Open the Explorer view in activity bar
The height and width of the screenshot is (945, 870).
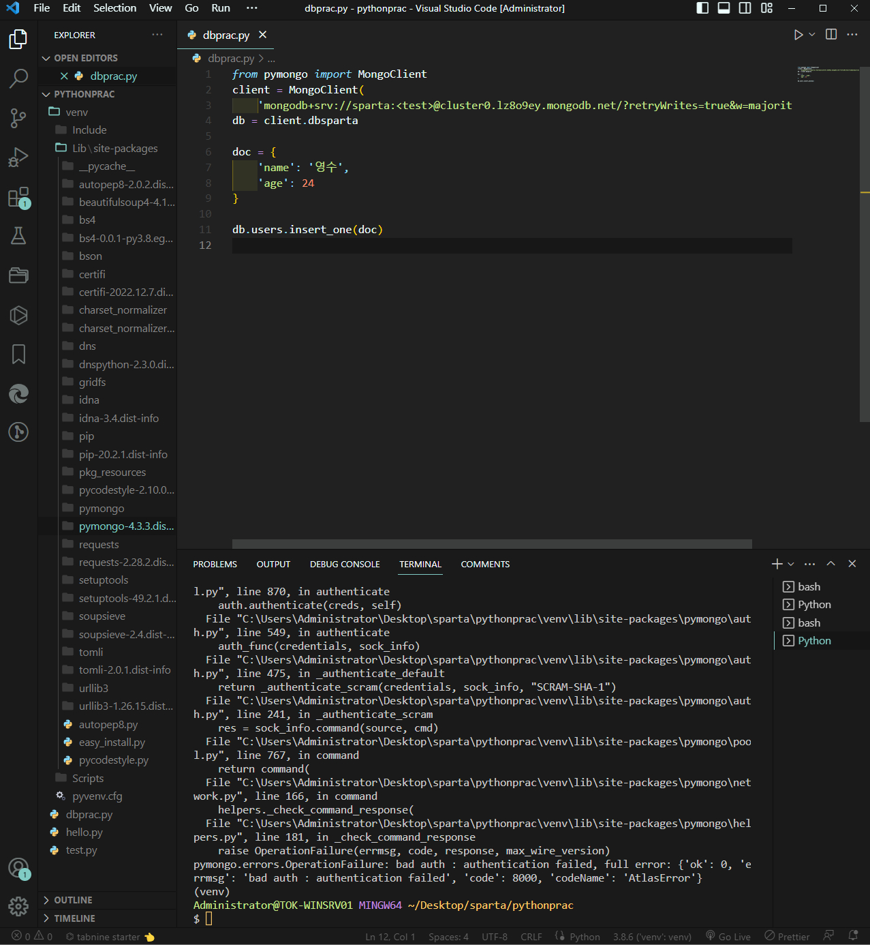tap(18, 40)
